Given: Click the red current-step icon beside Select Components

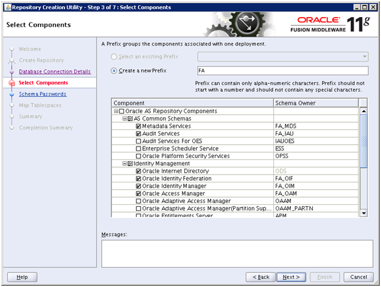Looking at the screenshot, I should pos(12,83).
